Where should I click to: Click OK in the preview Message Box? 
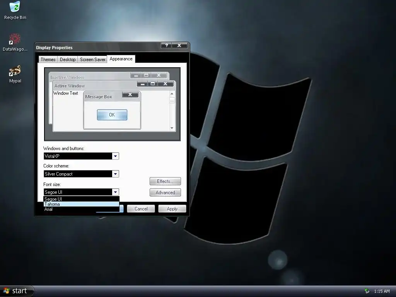click(x=112, y=115)
